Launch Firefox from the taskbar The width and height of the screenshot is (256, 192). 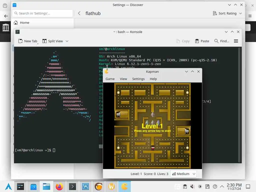59,186
